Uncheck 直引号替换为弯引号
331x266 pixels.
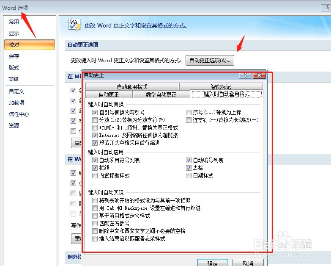[x=95, y=112]
